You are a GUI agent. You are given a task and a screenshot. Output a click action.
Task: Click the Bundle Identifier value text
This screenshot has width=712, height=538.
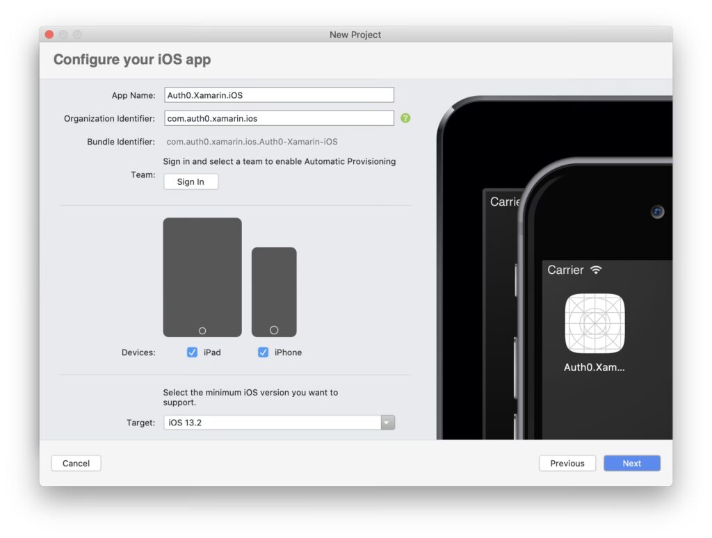252,142
